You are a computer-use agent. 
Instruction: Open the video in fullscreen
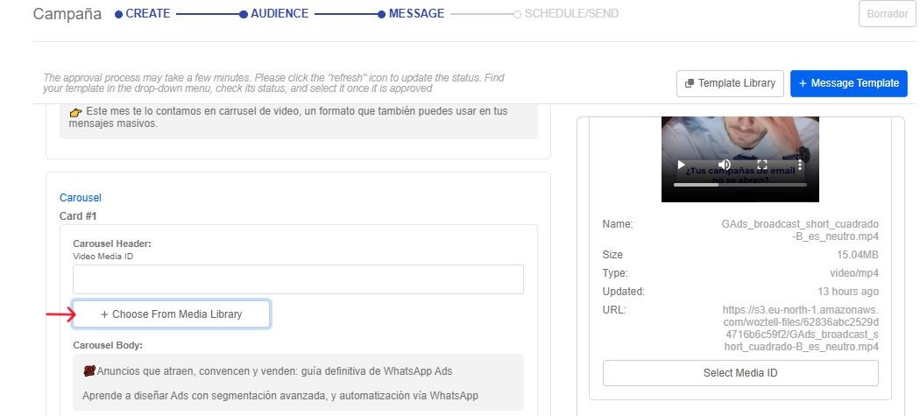762,165
